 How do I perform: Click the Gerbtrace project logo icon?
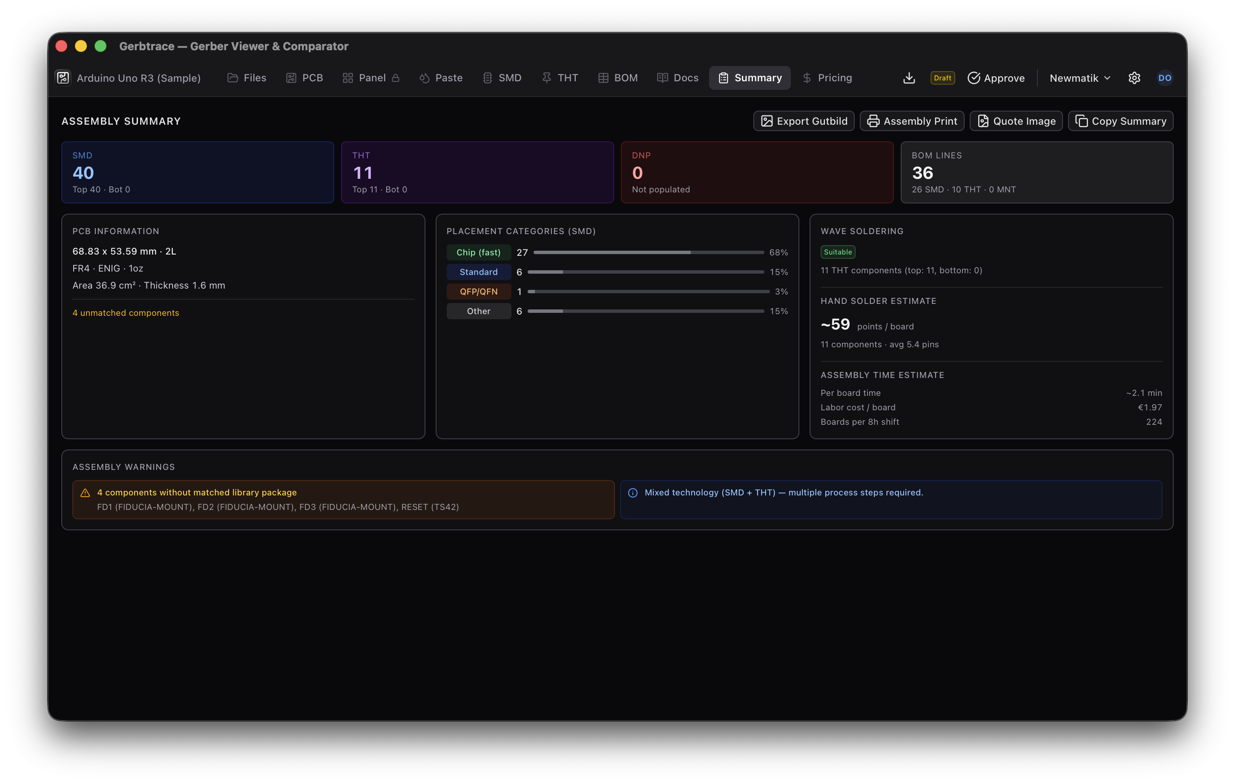63,78
